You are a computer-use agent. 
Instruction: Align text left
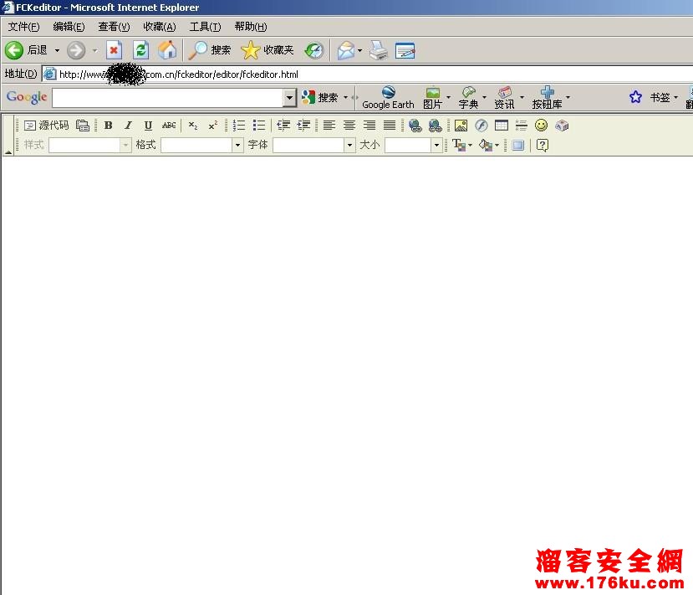[329, 126]
